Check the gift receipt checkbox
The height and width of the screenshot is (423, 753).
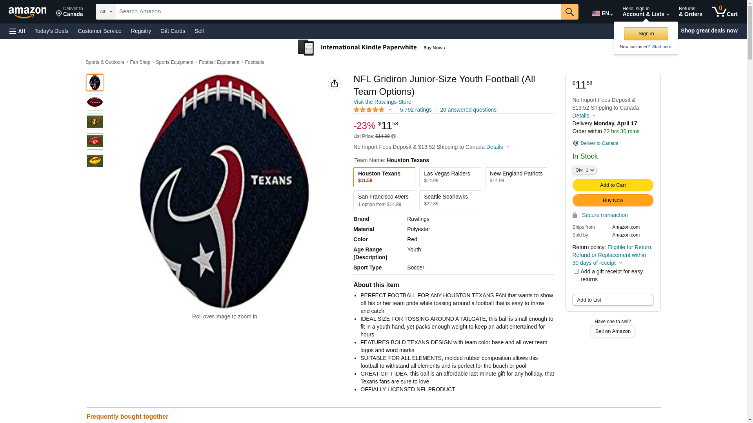576,271
